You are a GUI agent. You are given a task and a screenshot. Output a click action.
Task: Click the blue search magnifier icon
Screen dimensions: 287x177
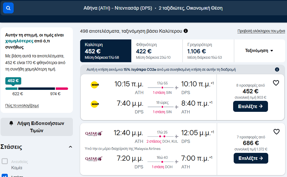click(8, 8)
